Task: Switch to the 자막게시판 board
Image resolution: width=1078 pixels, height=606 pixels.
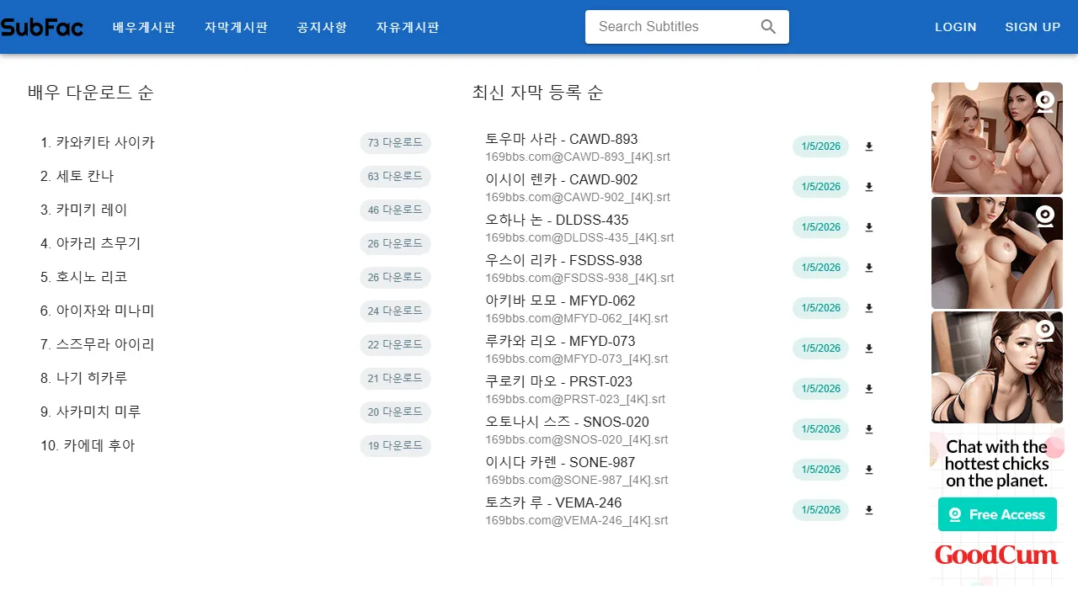Action: pos(236,26)
